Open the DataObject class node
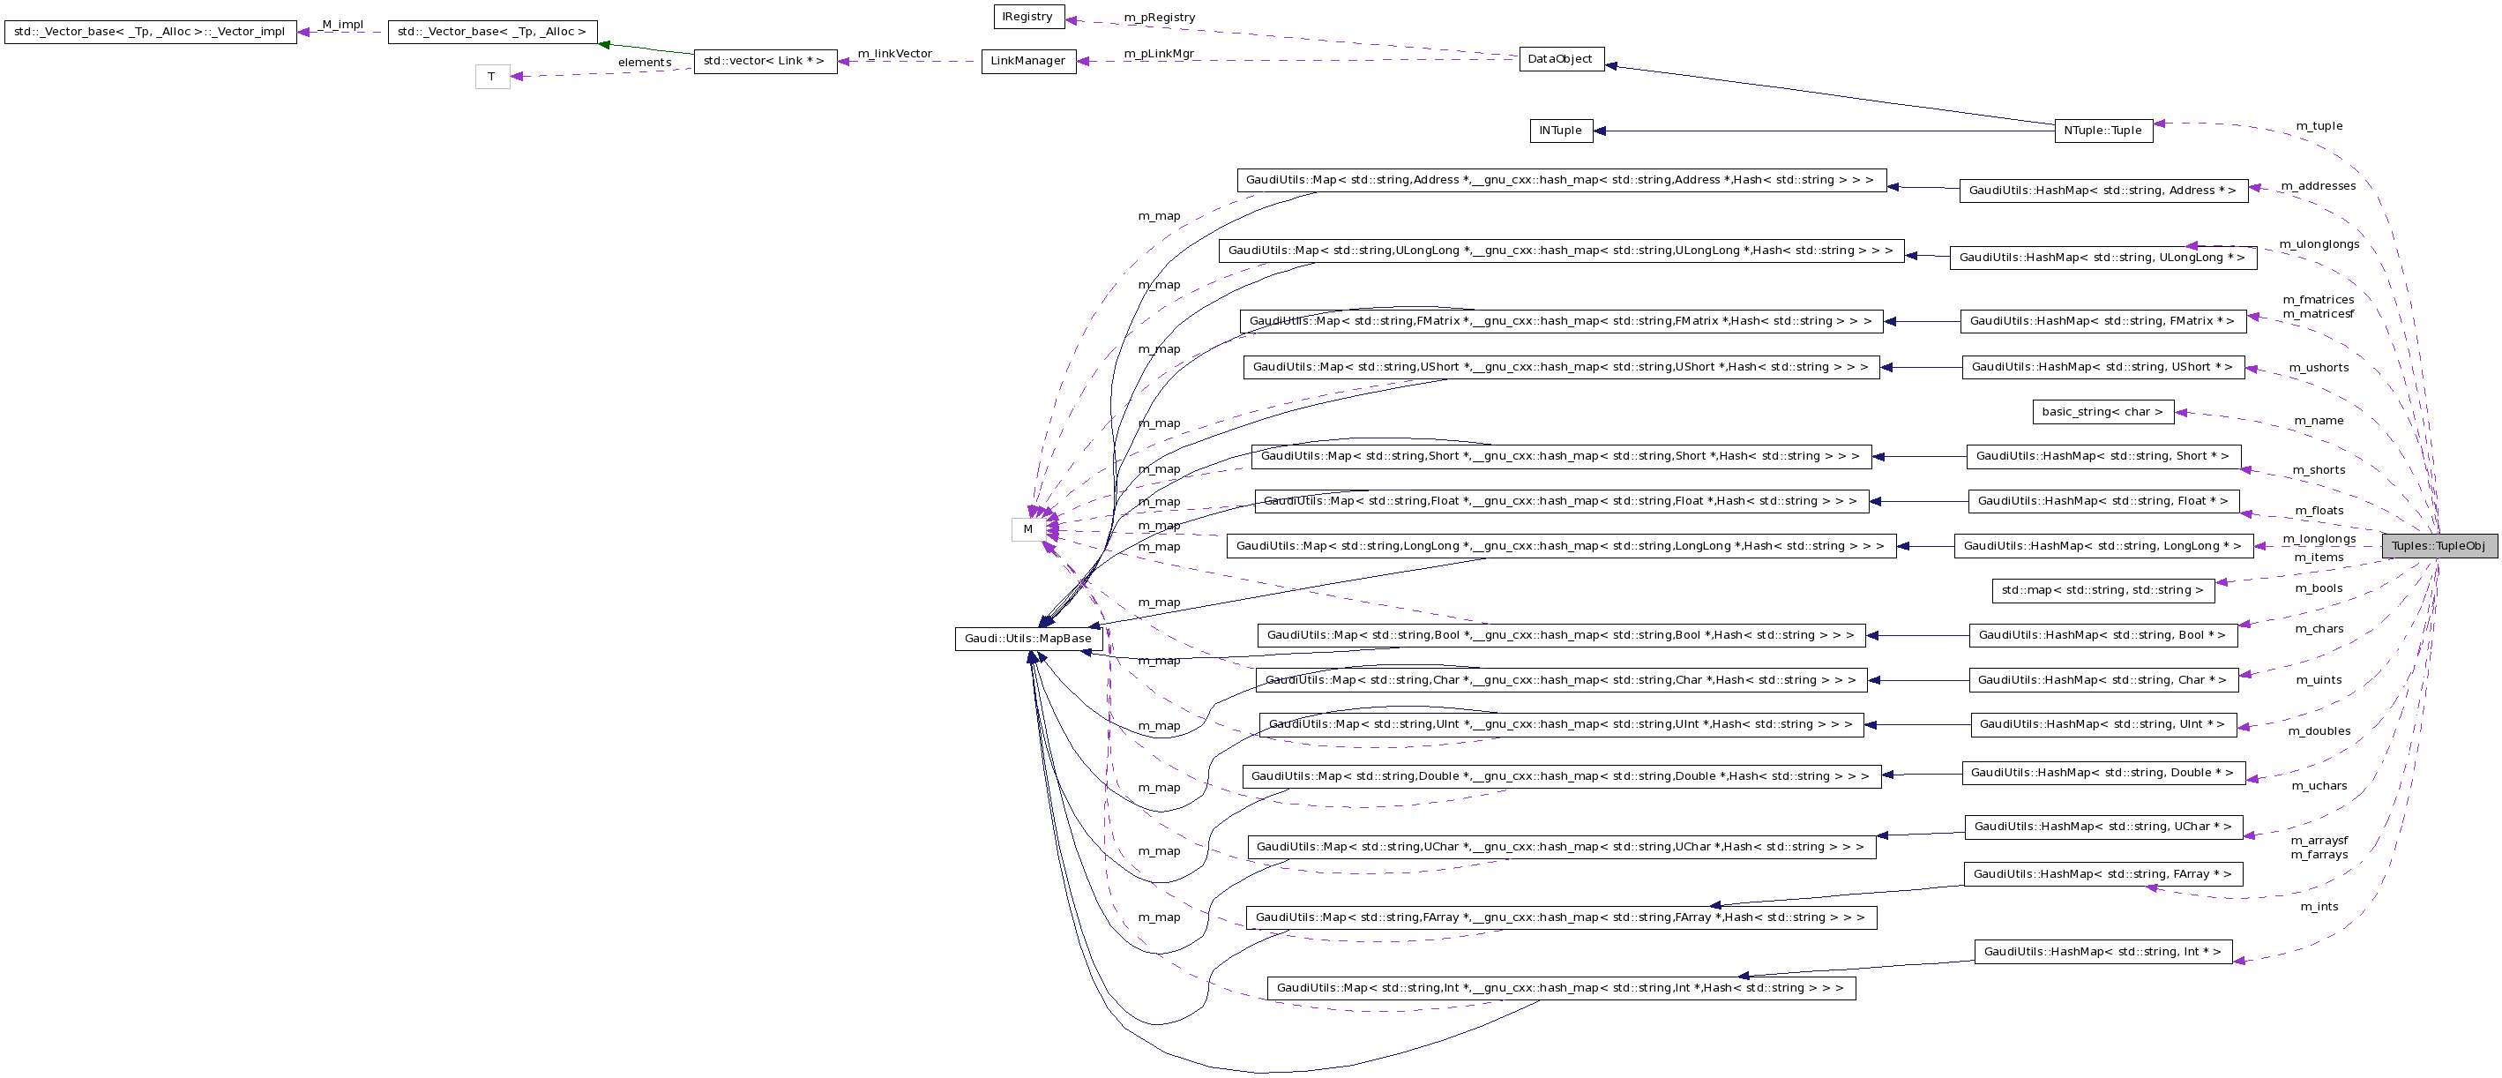The height and width of the screenshot is (1078, 2502). (x=1561, y=58)
